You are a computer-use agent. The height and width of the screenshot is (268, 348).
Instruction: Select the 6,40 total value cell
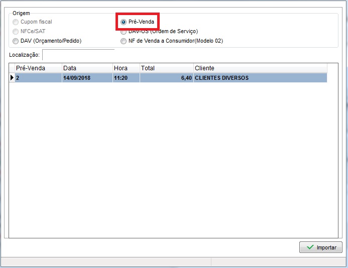166,78
